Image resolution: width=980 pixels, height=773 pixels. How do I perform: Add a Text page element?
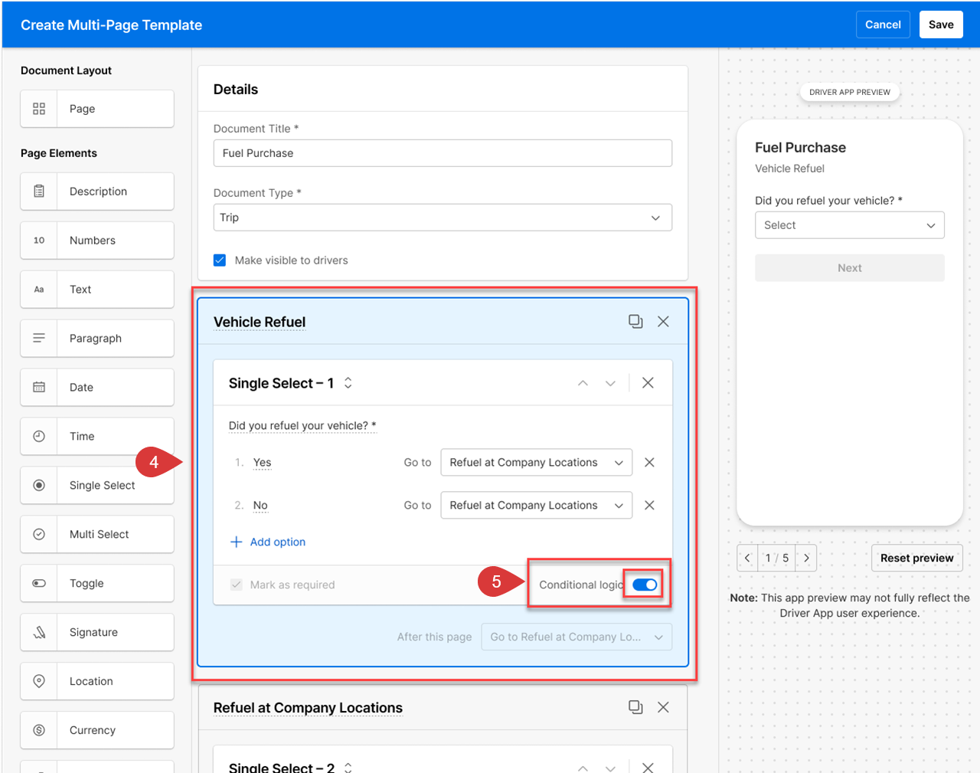(x=97, y=290)
